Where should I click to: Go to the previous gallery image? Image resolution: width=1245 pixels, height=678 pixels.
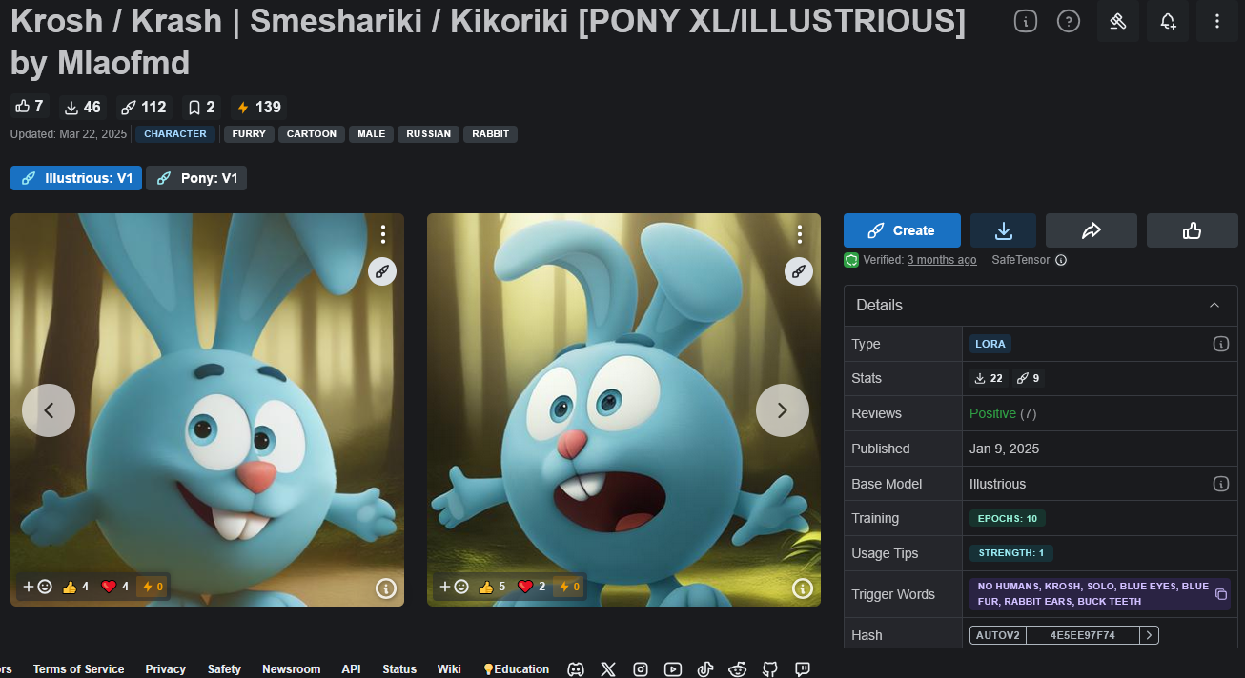(x=49, y=410)
